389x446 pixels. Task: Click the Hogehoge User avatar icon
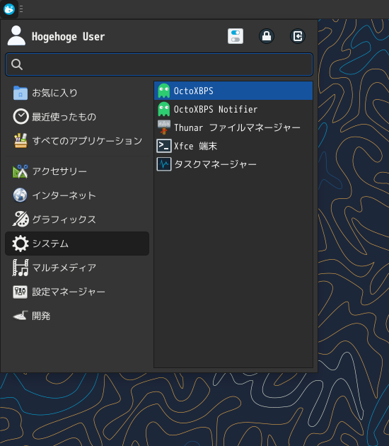pyautogui.click(x=16, y=35)
